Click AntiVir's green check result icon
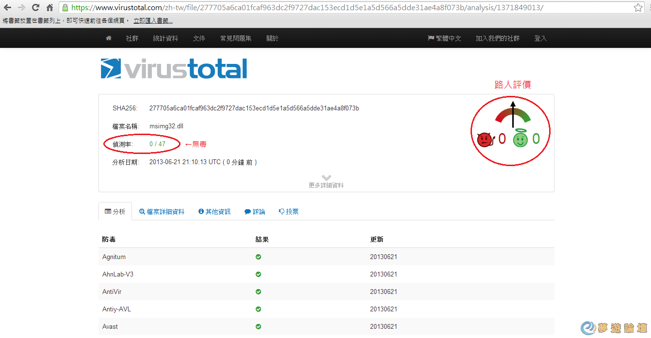 (258, 292)
